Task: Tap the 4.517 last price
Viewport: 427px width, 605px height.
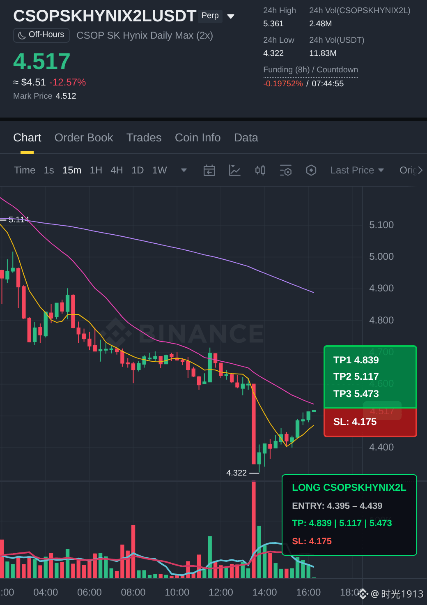Action: click(x=42, y=62)
